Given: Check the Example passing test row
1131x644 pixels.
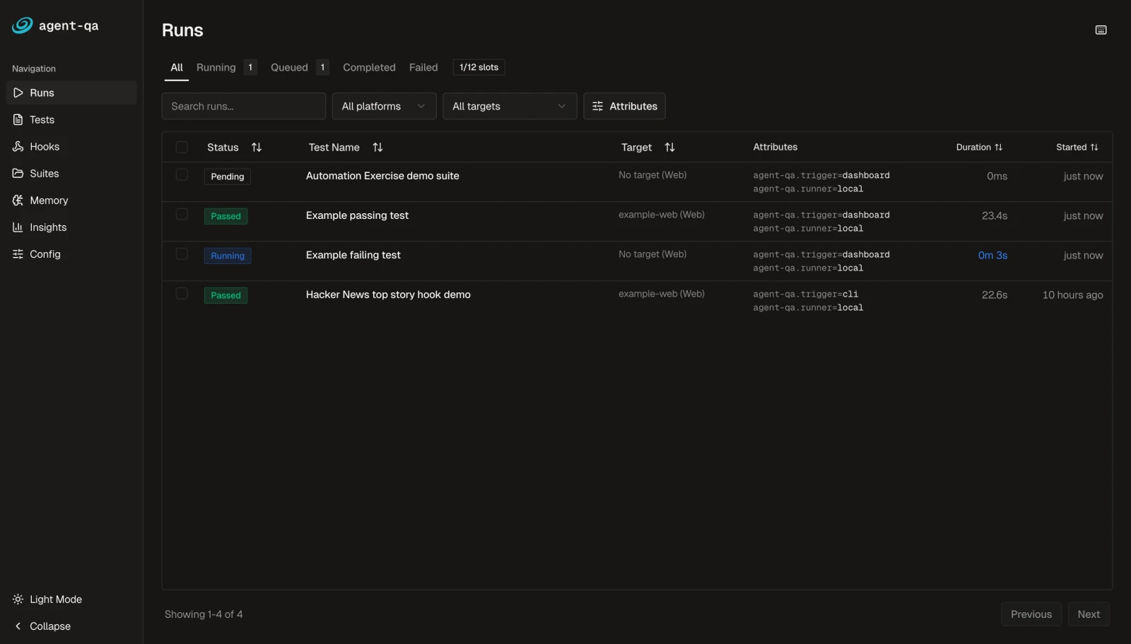Looking at the screenshot, I should (x=182, y=214).
